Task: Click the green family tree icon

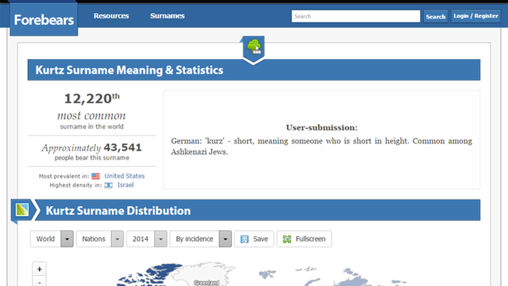Action: tap(254, 46)
